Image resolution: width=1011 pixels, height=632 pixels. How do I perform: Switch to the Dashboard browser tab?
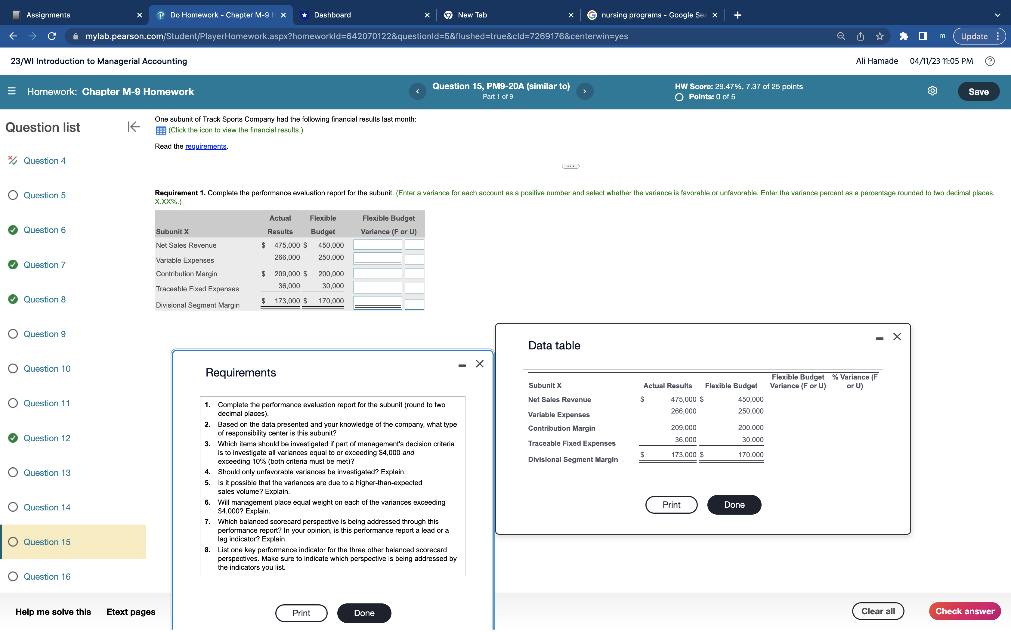coord(332,15)
